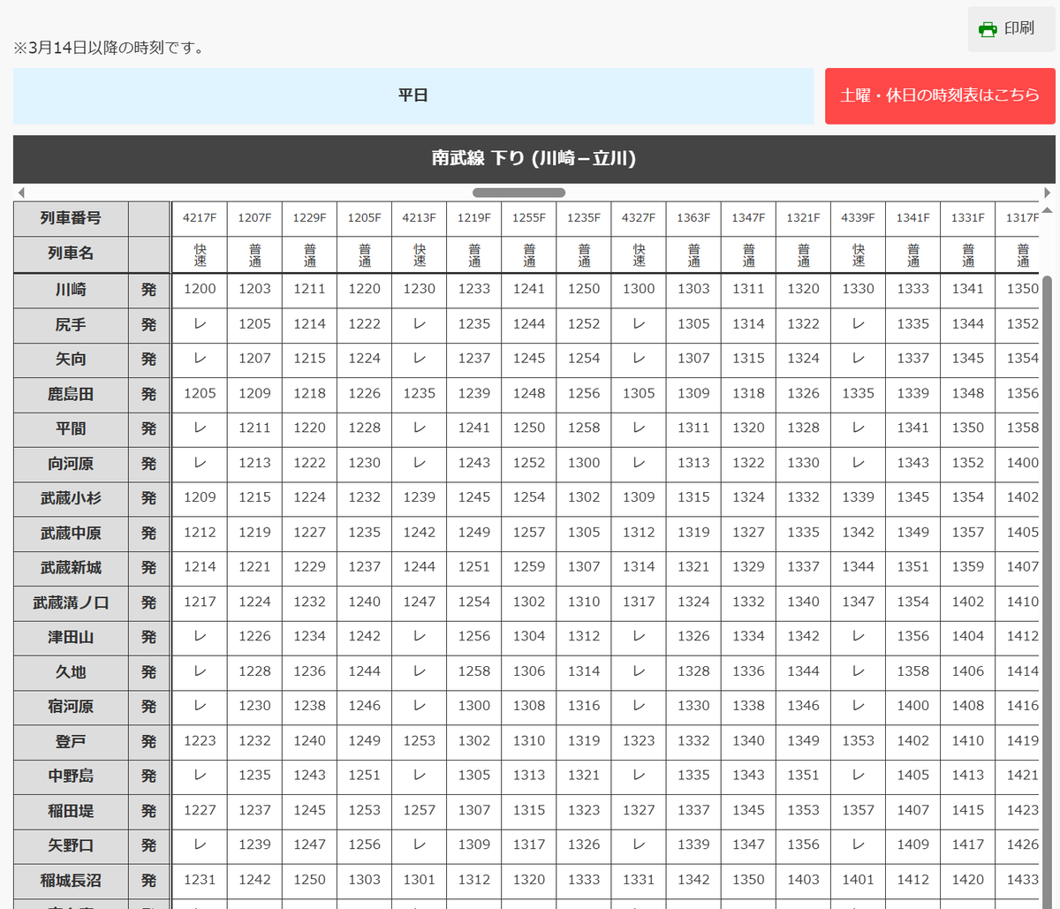Click the right arrow to reveal later train columns
The height and width of the screenshot is (909, 1060).
pyautogui.click(x=1049, y=192)
